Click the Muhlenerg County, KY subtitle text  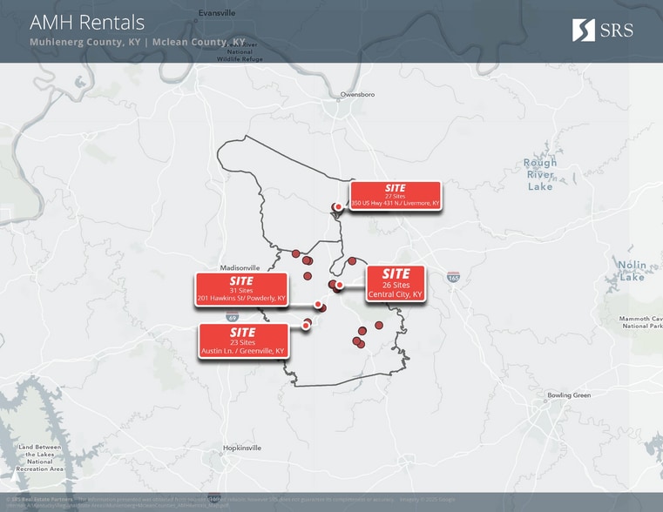coord(85,42)
